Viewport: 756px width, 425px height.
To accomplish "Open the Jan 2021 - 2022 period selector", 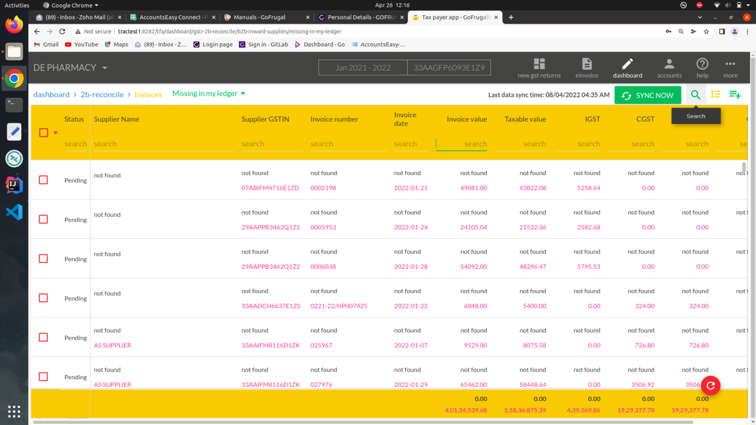I will (363, 67).
